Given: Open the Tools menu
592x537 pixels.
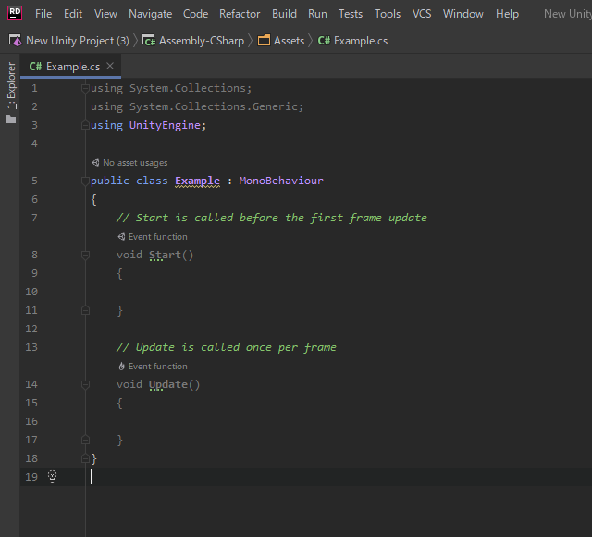Looking at the screenshot, I should pos(388,14).
